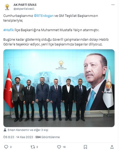Click the 594 Görüntülenme view count
Screen dimensions: 119x150
coord(48,137)
